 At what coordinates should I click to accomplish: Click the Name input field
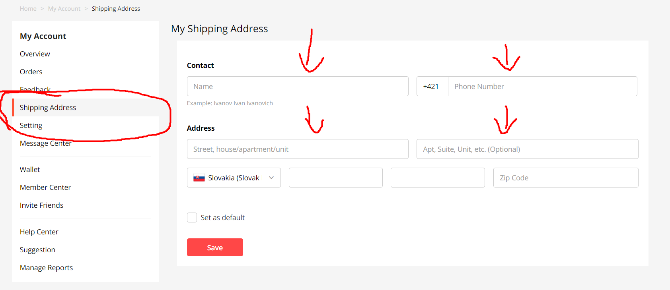(x=298, y=87)
